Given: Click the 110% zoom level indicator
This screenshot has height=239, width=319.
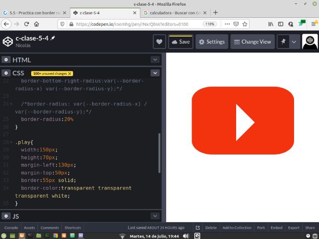Looking at the screenshot, I should 210,24.
